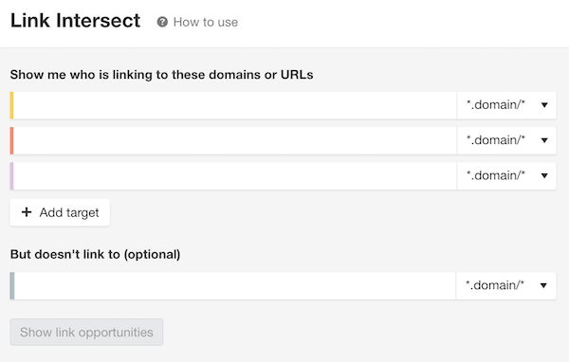Click the Link Intersect page title
Viewport: 569px width, 362px height.
click(x=75, y=21)
